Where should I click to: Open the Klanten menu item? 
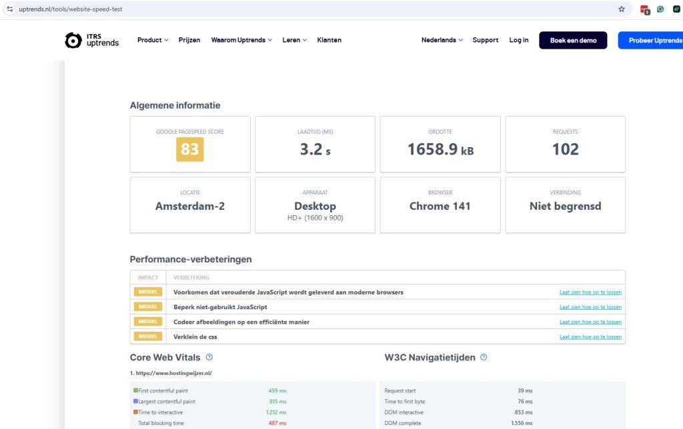tap(329, 40)
